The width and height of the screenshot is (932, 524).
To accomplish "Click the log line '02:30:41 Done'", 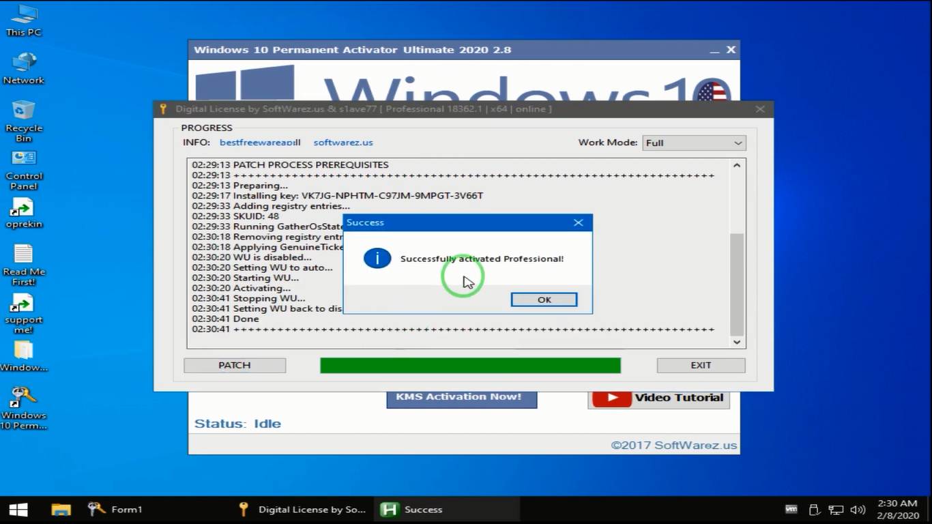I will coord(225,319).
